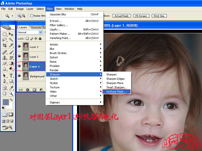Viewport: 202px width, 151px height.
Task: Toggle lock position
Action: pyautogui.click(x=36, y=39)
